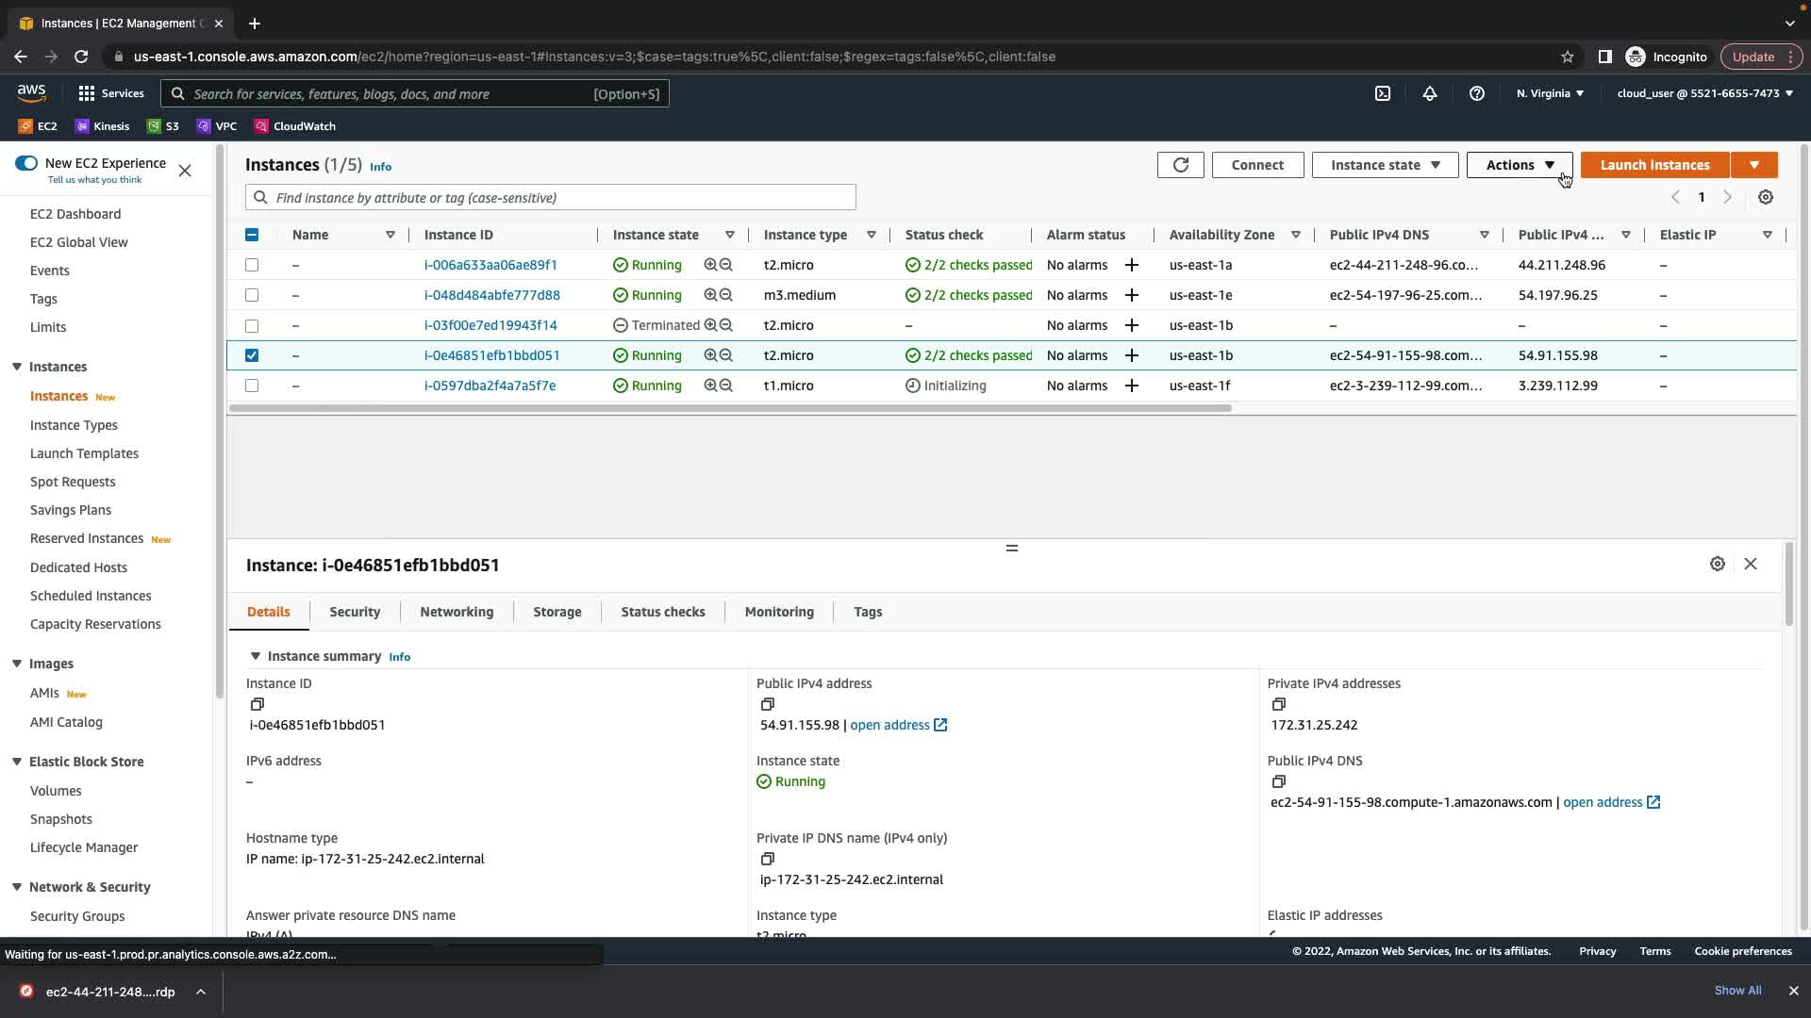Toggle the New EC2 Experience switch

coord(26,163)
